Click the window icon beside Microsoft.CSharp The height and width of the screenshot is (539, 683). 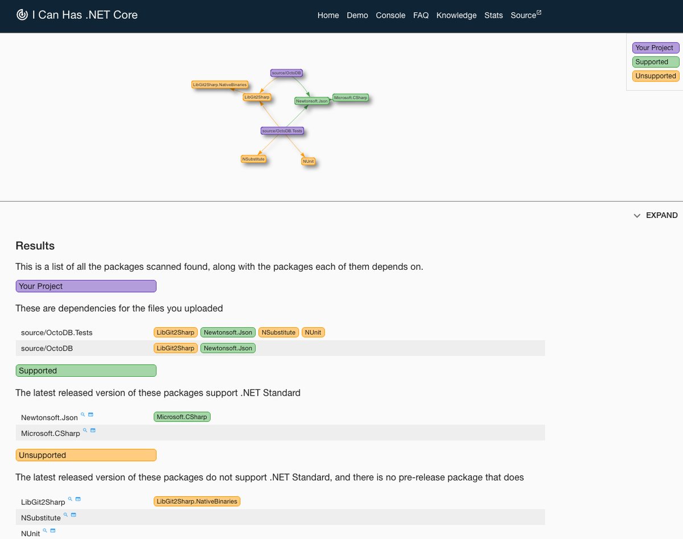tap(93, 430)
